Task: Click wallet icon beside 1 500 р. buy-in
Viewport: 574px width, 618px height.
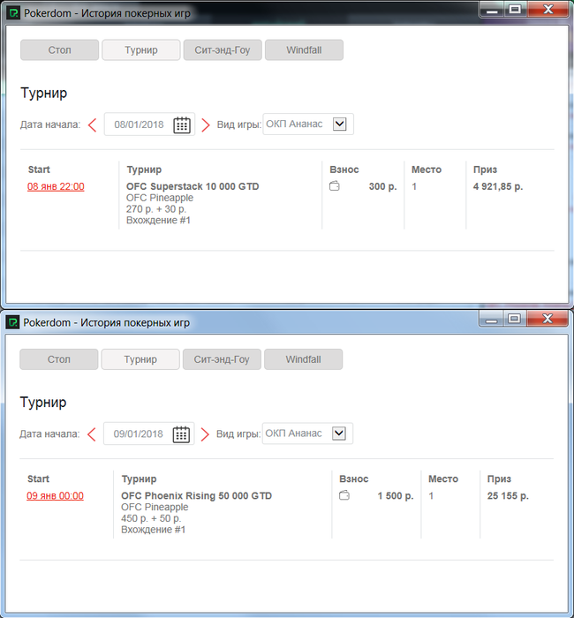Action: 344,495
